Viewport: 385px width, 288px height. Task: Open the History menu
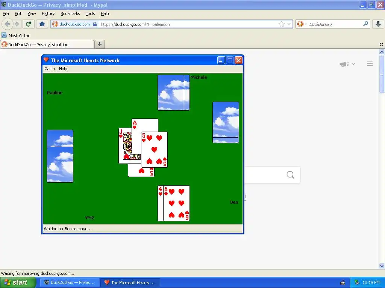pyautogui.click(x=48, y=13)
